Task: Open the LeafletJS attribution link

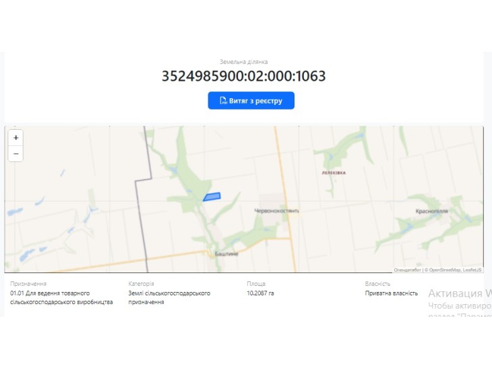Action: (472, 270)
